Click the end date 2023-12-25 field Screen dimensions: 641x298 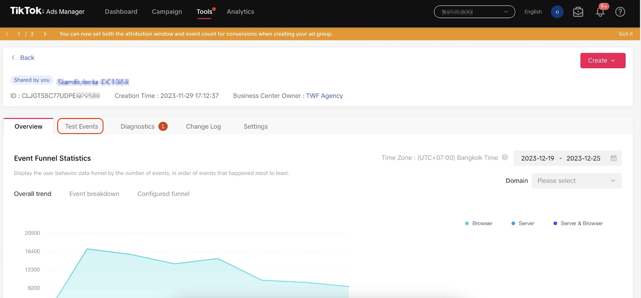583,158
